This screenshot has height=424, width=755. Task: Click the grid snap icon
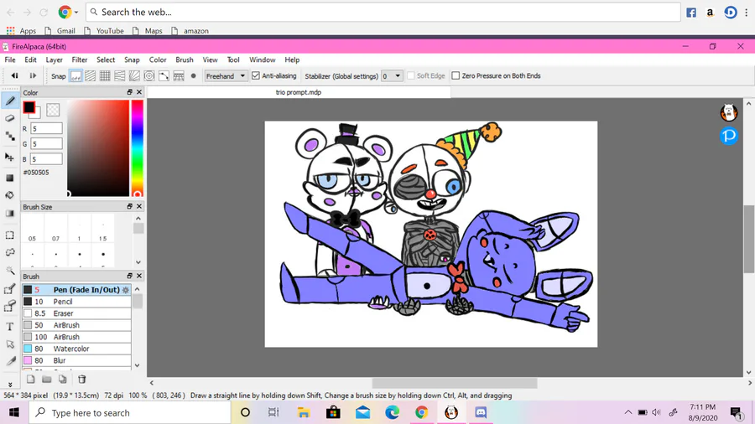105,76
